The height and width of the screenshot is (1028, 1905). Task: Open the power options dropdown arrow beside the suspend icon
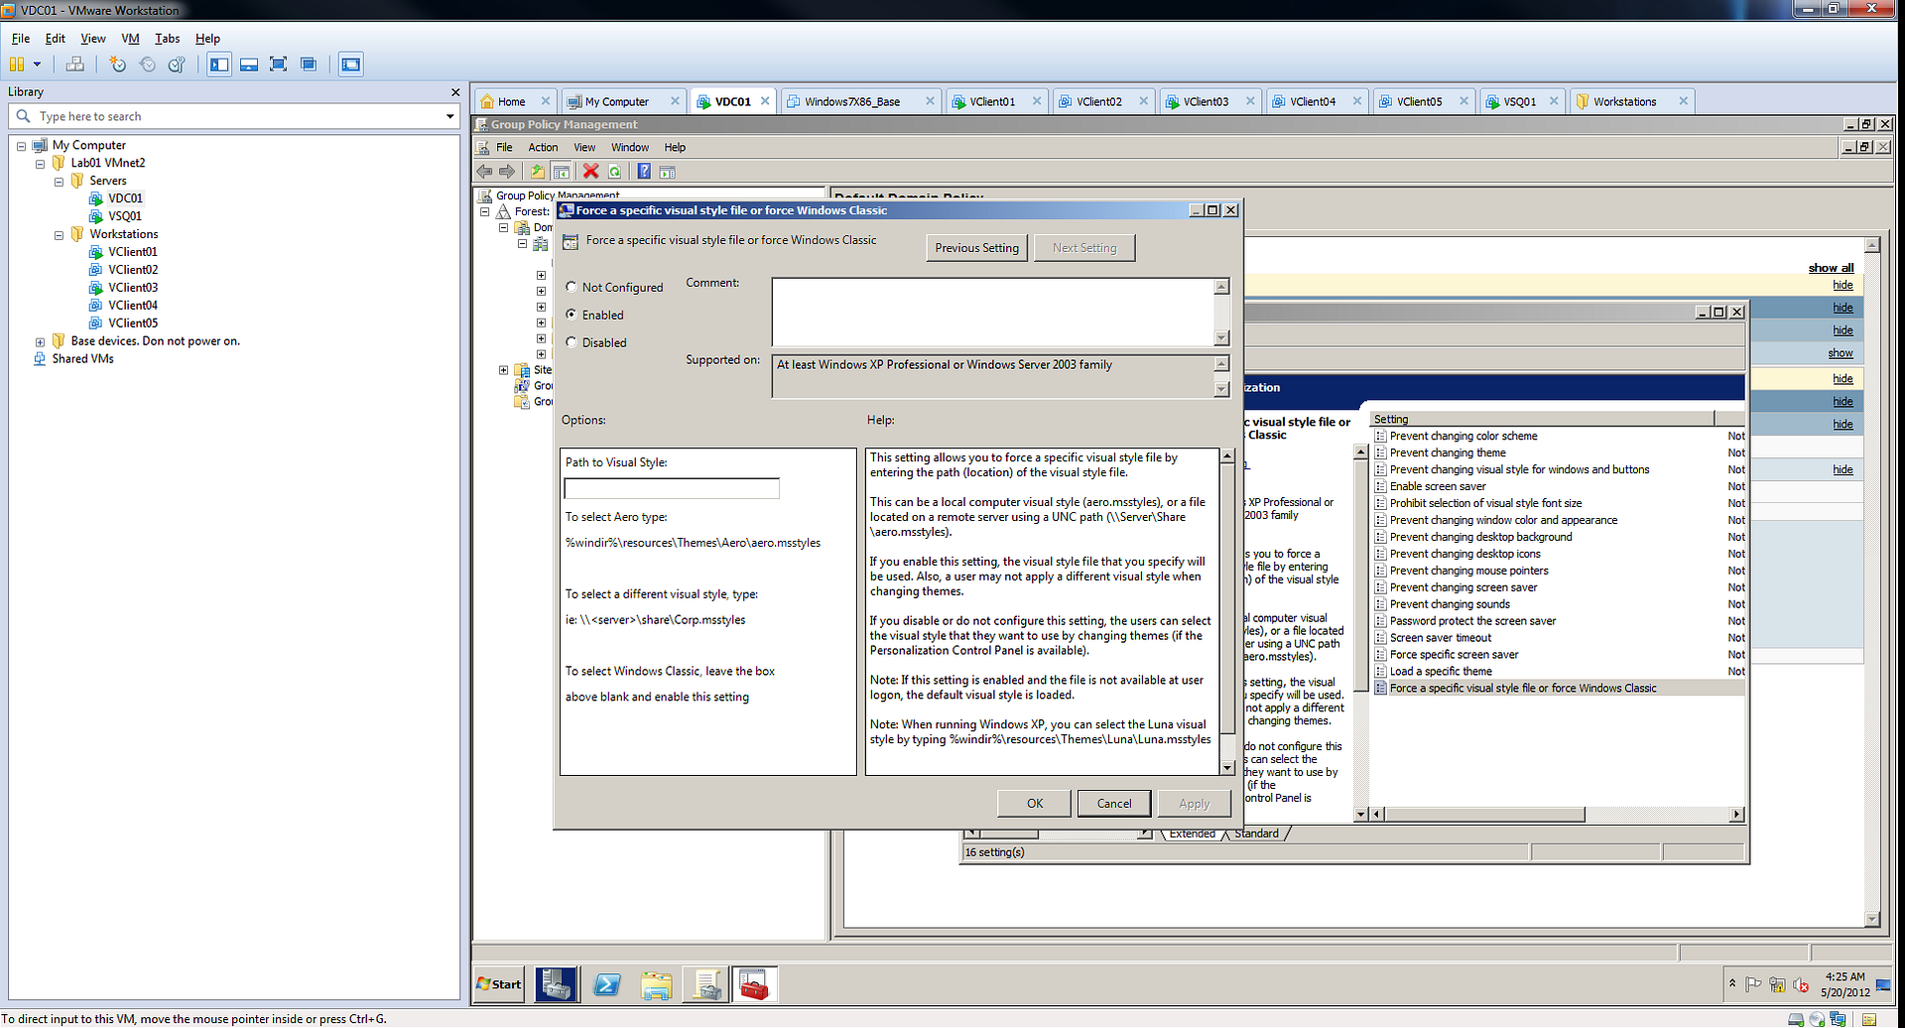pyautogui.click(x=37, y=64)
